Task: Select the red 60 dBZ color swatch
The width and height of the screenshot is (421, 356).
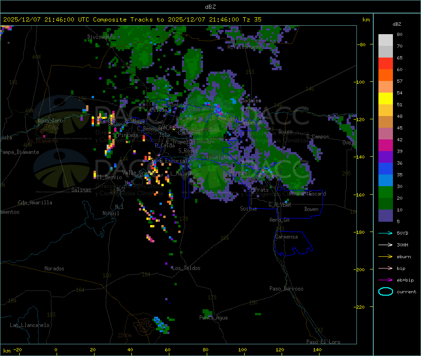Action: pyautogui.click(x=385, y=63)
